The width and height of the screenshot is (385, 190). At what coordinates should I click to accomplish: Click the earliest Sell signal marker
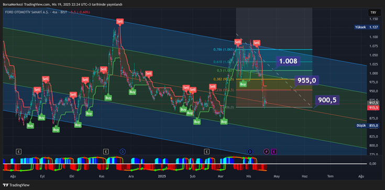pos(37,90)
